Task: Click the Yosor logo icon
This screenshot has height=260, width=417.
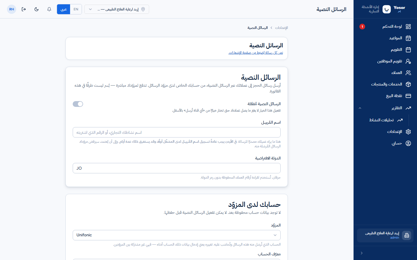Action: tap(387, 9)
